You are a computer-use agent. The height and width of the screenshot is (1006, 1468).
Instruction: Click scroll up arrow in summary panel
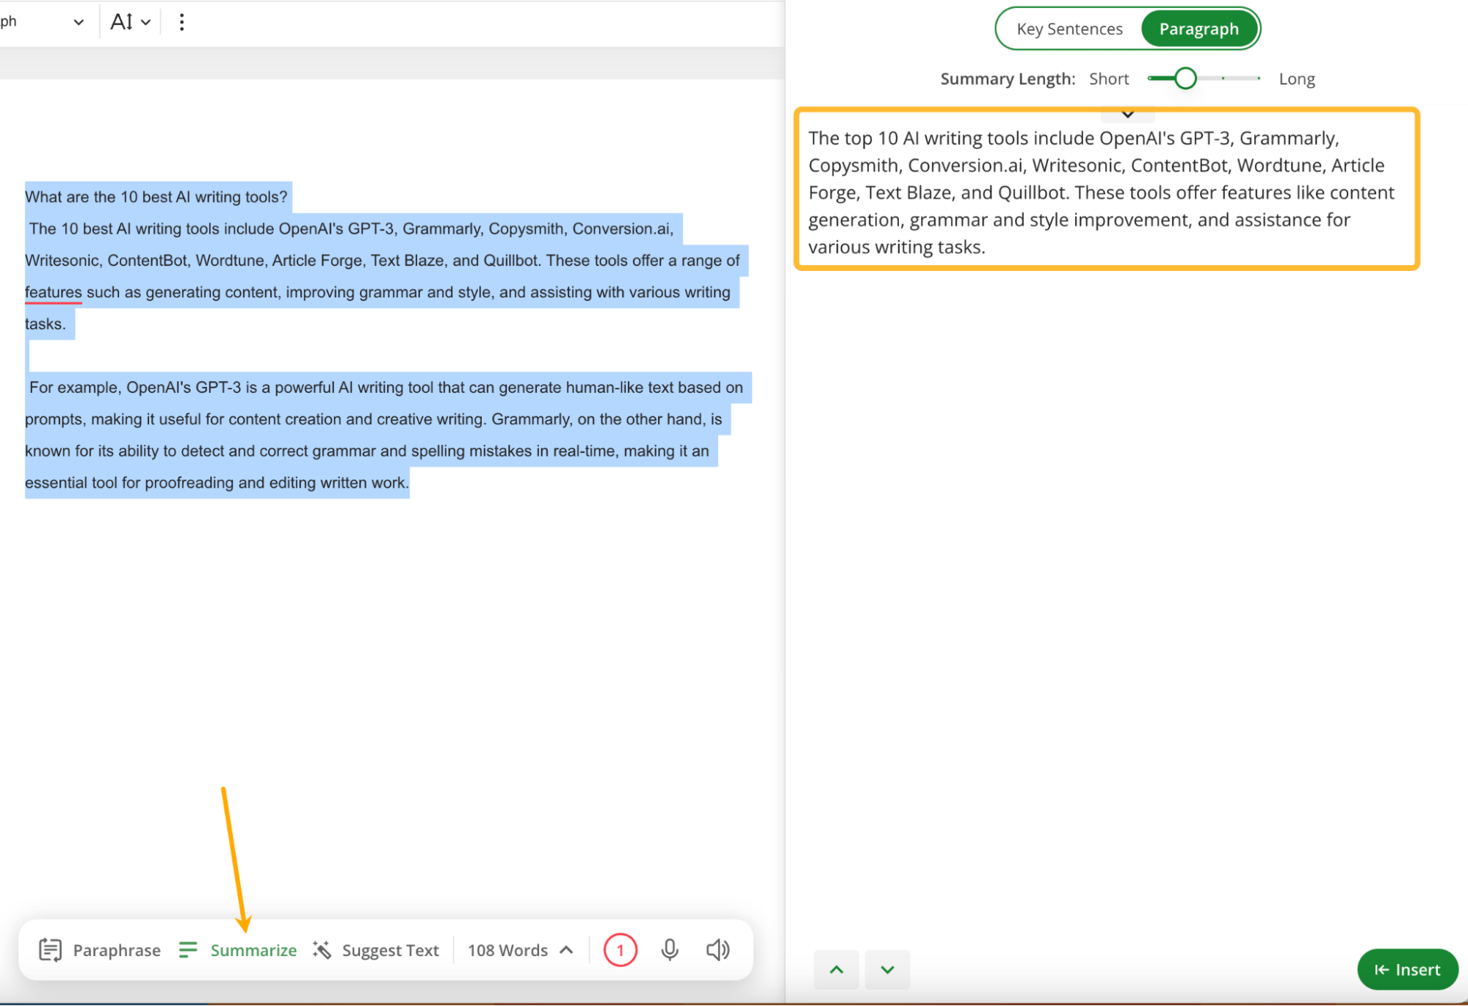point(838,968)
